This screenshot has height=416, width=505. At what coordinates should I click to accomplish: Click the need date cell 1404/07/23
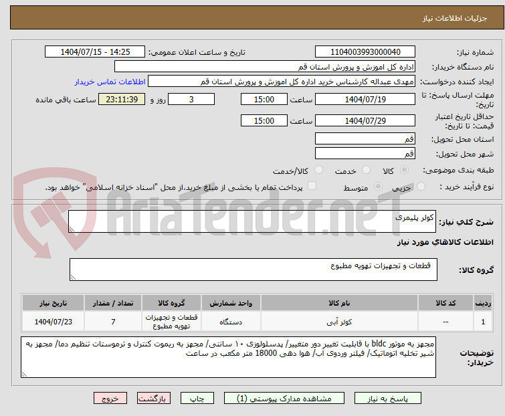(x=53, y=321)
